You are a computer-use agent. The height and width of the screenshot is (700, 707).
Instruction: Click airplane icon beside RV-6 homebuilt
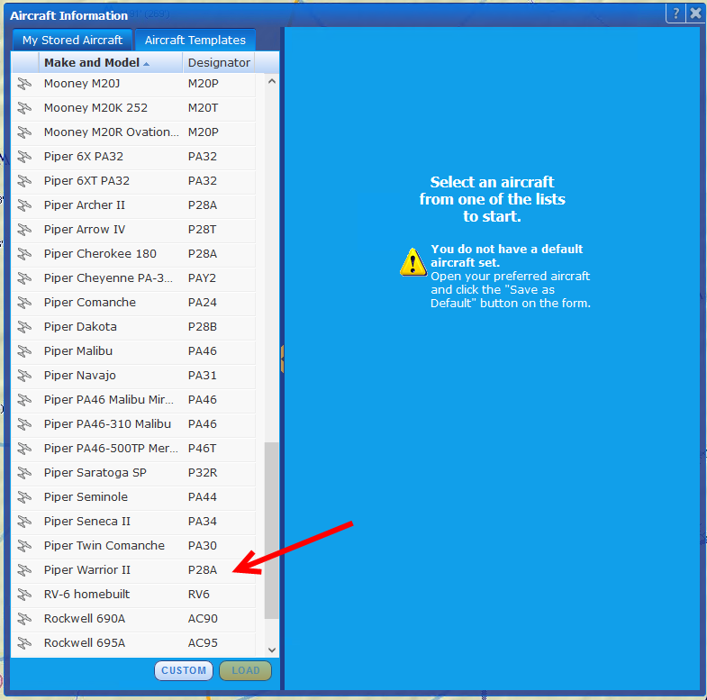24,595
